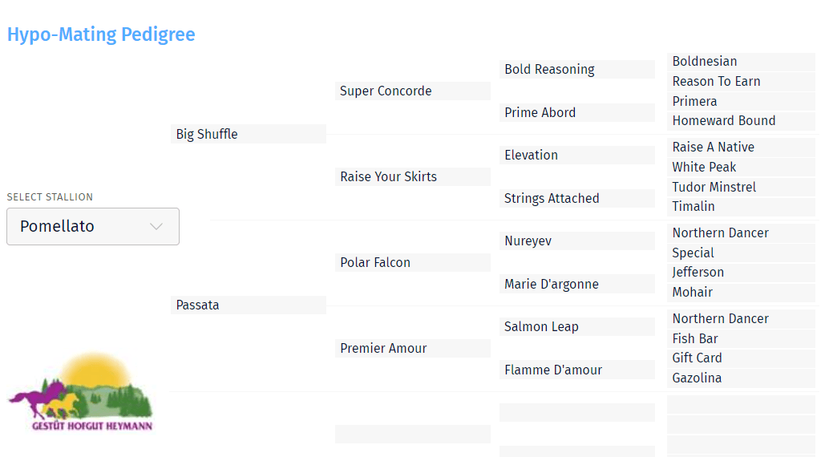
Task: Click the Strings Attached cell
Action: 577,198
